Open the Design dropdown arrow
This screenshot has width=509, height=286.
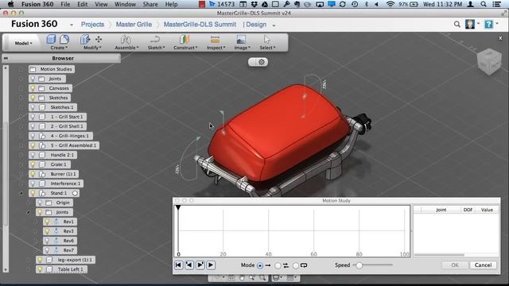[274, 25]
